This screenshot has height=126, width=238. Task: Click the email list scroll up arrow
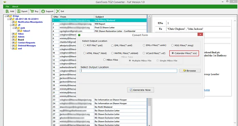pos(149,16)
